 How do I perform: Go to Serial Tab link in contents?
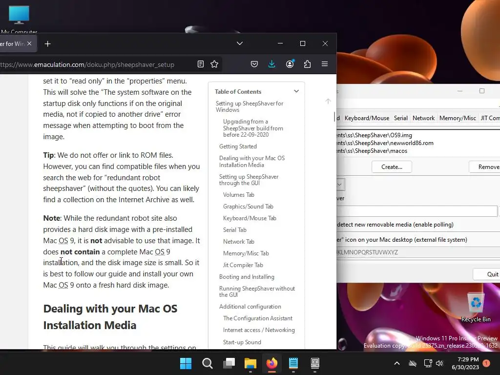[x=235, y=230]
